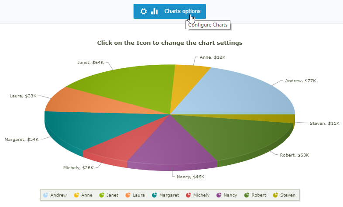Click the bar chart icon in Charts options
This screenshot has width=343, height=207.
click(154, 11)
